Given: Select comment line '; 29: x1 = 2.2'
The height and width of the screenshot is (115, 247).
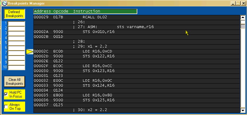Looking at the screenshot, I should click(x=137, y=46).
